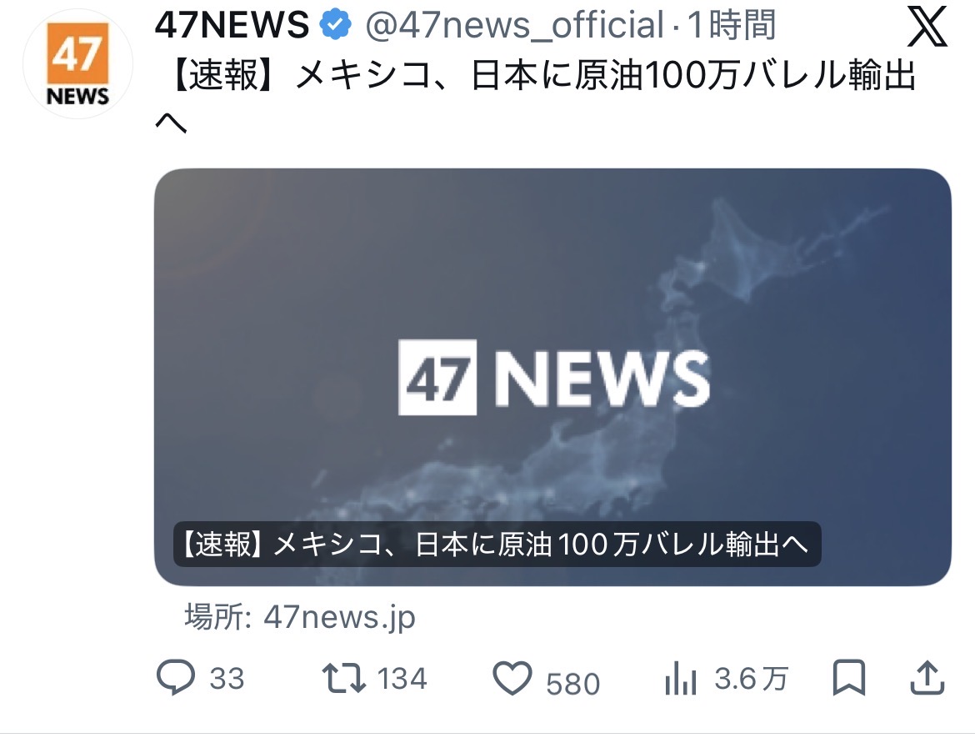Open the 47NEWS profile avatar

click(77, 63)
